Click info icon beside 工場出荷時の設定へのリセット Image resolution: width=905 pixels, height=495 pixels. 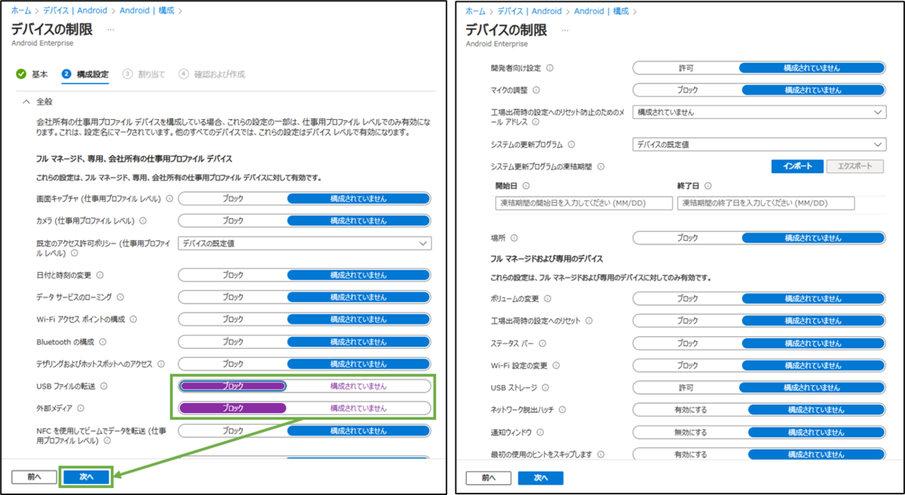coord(589,320)
